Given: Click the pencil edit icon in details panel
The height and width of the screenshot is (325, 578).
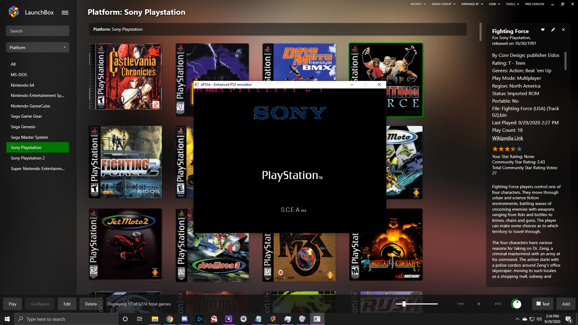Looking at the screenshot, I should click(x=553, y=30).
